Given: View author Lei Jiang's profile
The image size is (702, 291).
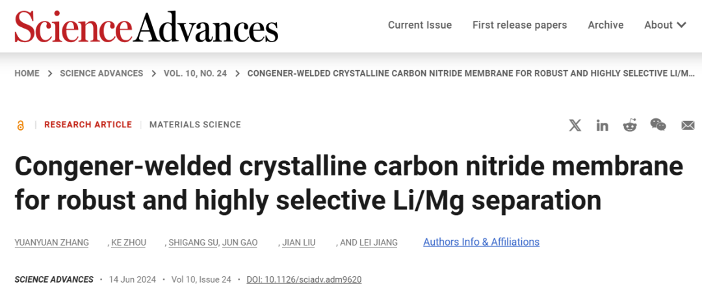Looking at the screenshot, I should (378, 243).
